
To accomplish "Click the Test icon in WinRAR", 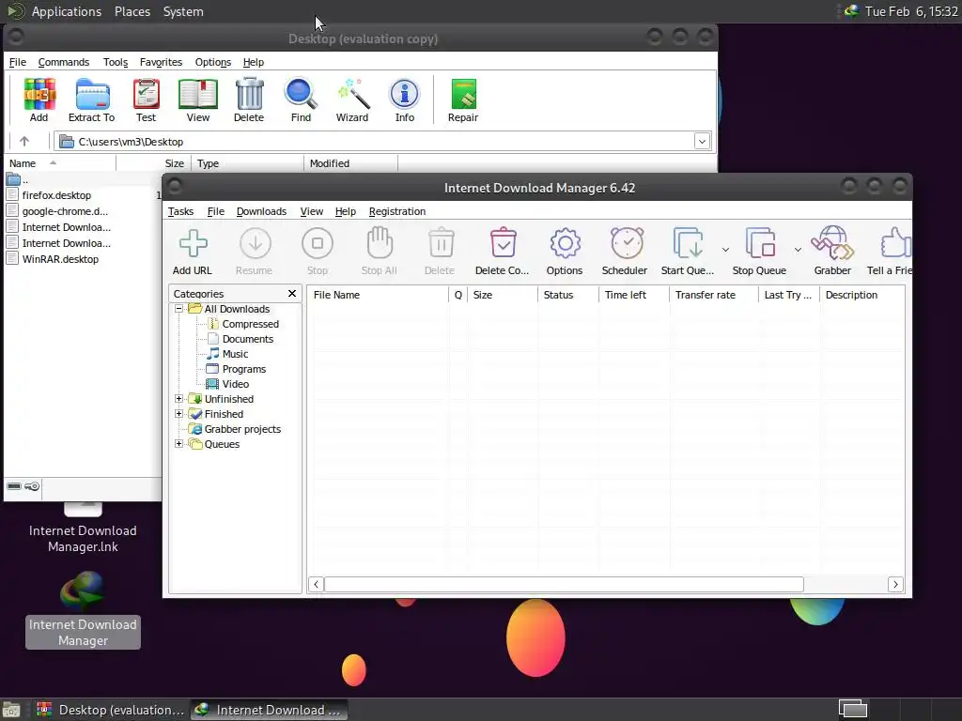I will coord(146,95).
